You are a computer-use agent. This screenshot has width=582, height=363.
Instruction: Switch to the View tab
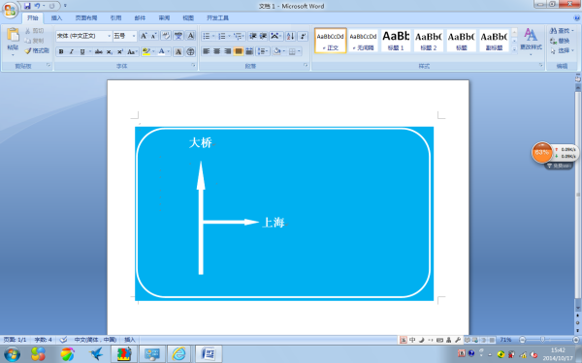pyautogui.click(x=188, y=17)
